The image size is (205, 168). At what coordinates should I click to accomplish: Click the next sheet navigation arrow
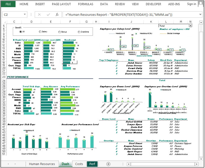15,164
